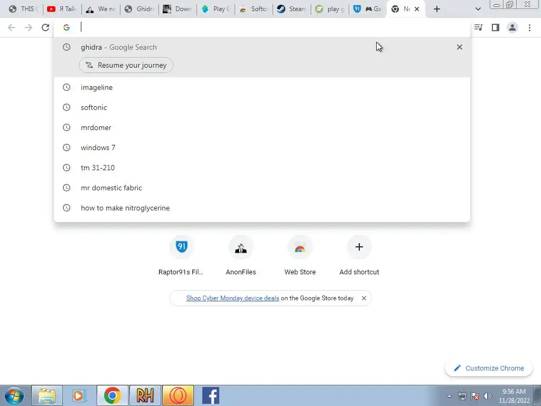Select the 'windows 7' suggestion

click(262, 147)
